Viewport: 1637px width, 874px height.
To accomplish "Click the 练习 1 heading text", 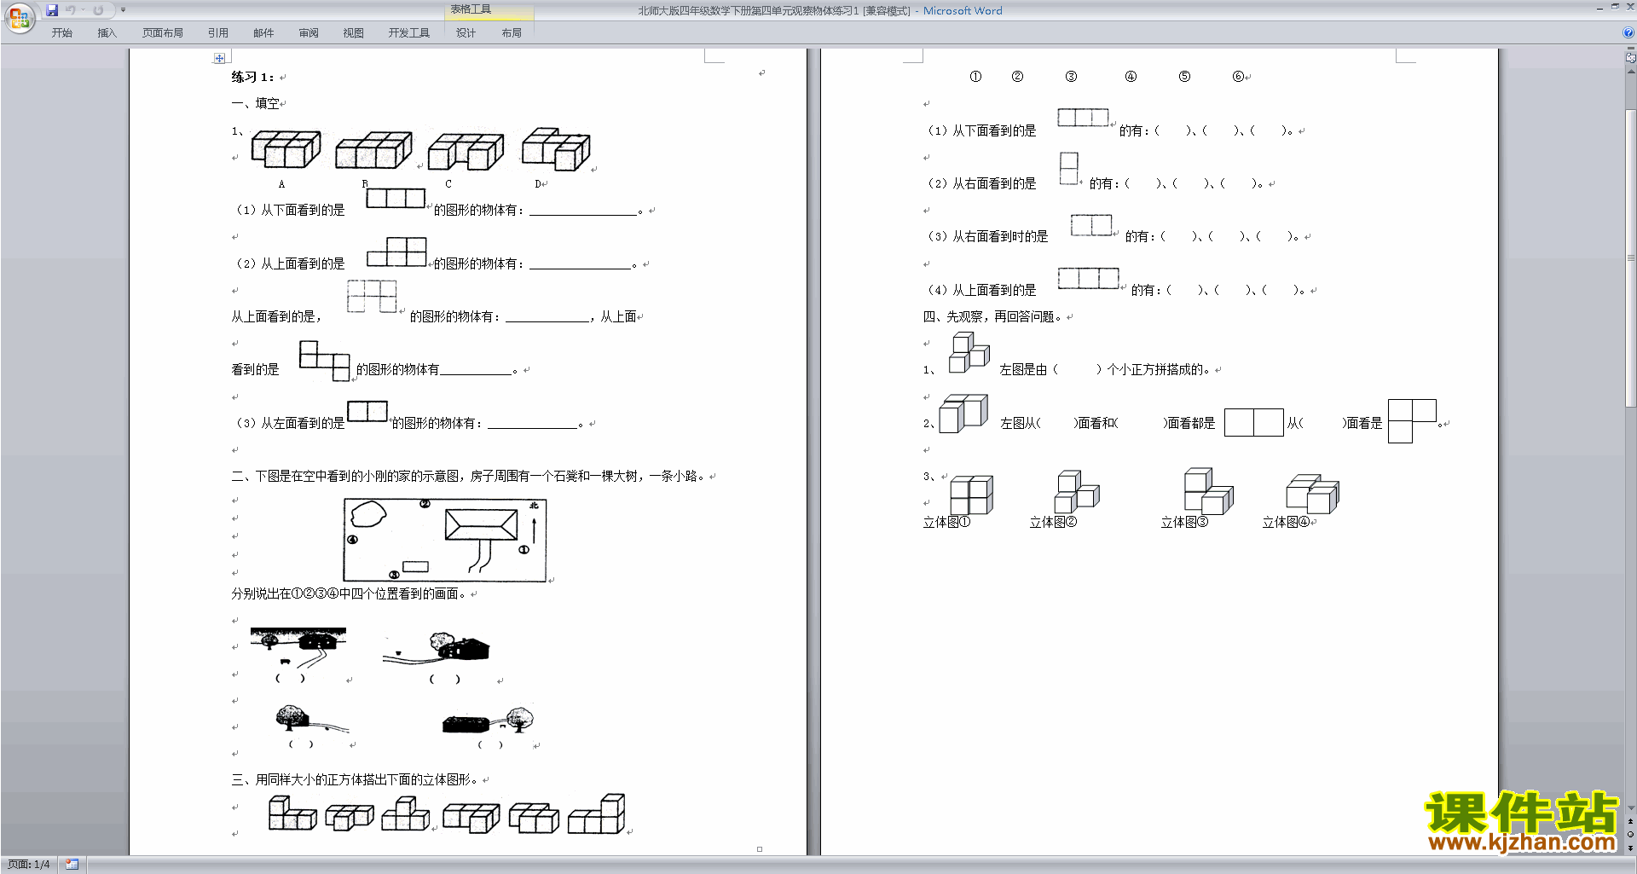I will pyautogui.click(x=252, y=77).
